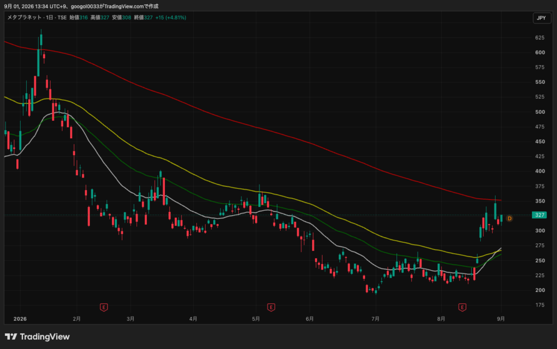
Task: Click the 7月 label on time axis
Action: coord(375,319)
